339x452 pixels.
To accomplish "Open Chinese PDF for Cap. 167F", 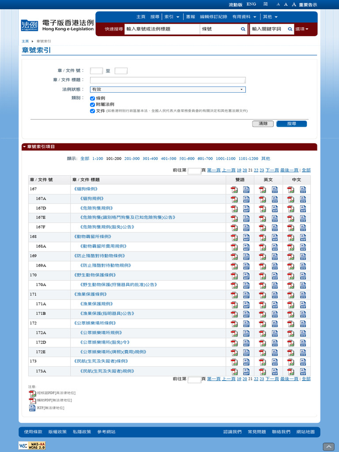I will point(290,228).
